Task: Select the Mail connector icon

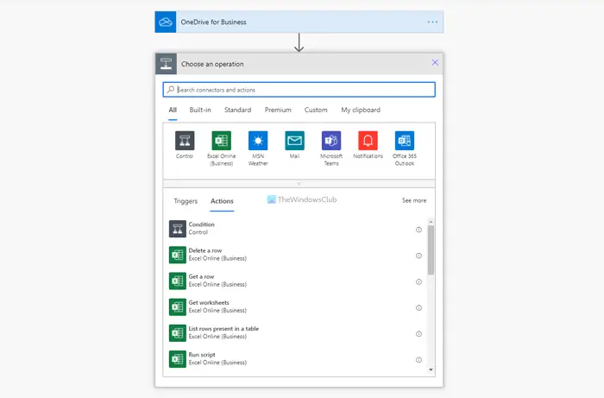Action: pyautogui.click(x=295, y=141)
